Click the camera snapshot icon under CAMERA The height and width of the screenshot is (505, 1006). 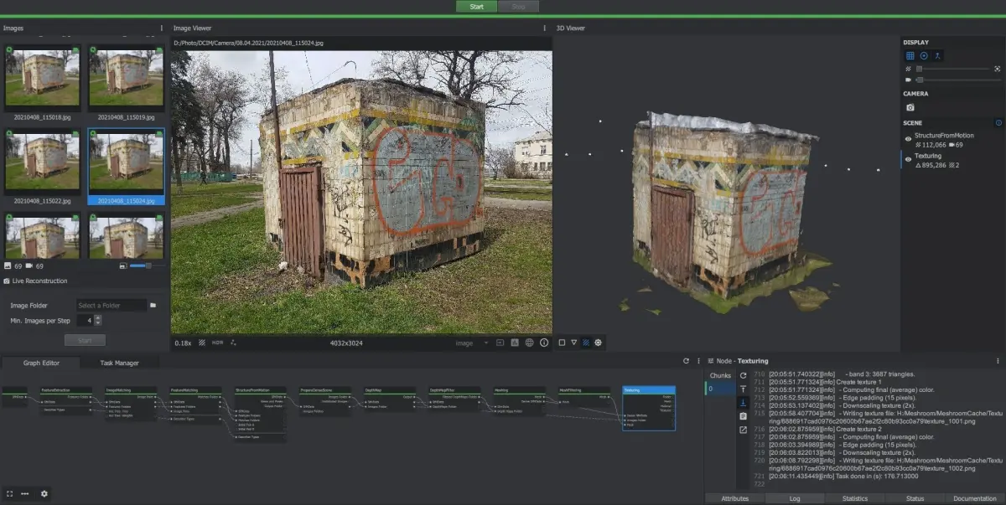click(x=910, y=107)
